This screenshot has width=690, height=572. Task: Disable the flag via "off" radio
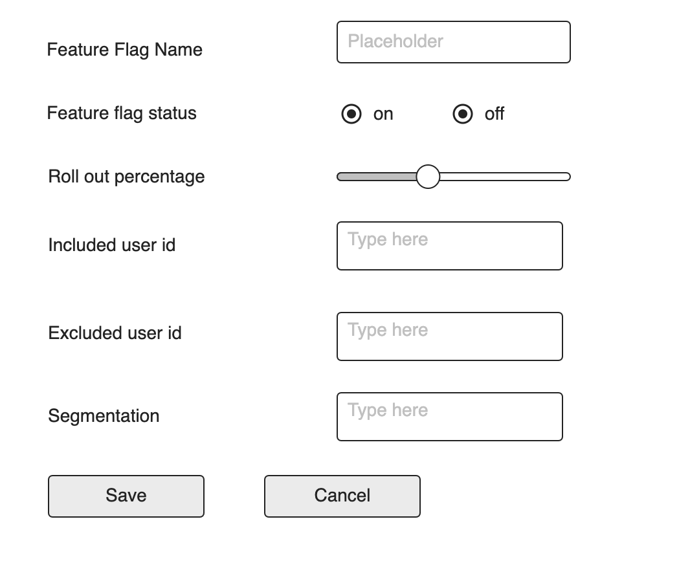tap(463, 114)
